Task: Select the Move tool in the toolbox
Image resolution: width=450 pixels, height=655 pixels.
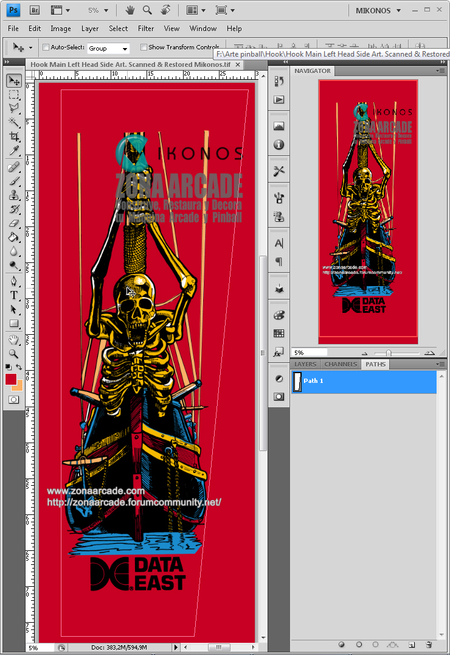Action: coord(14,80)
